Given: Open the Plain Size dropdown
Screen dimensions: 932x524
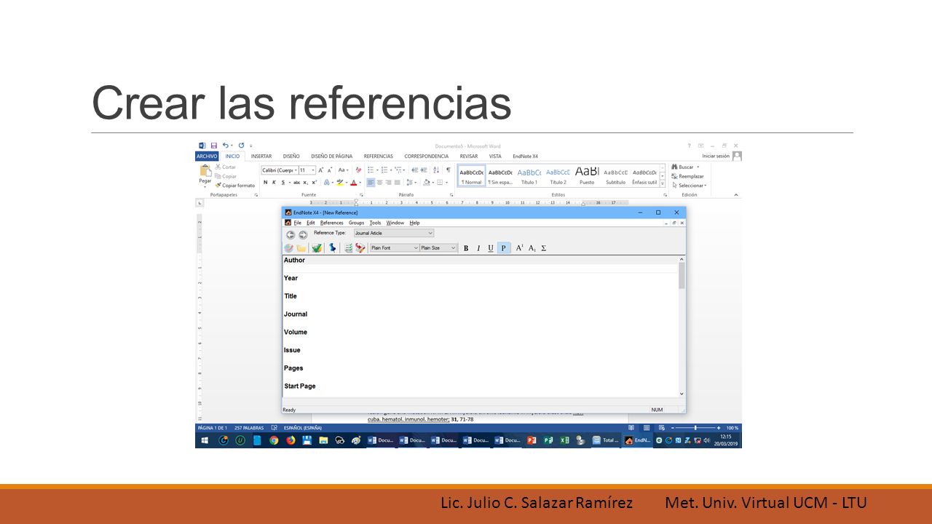Looking at the screenshot, I should coord(438,248).
